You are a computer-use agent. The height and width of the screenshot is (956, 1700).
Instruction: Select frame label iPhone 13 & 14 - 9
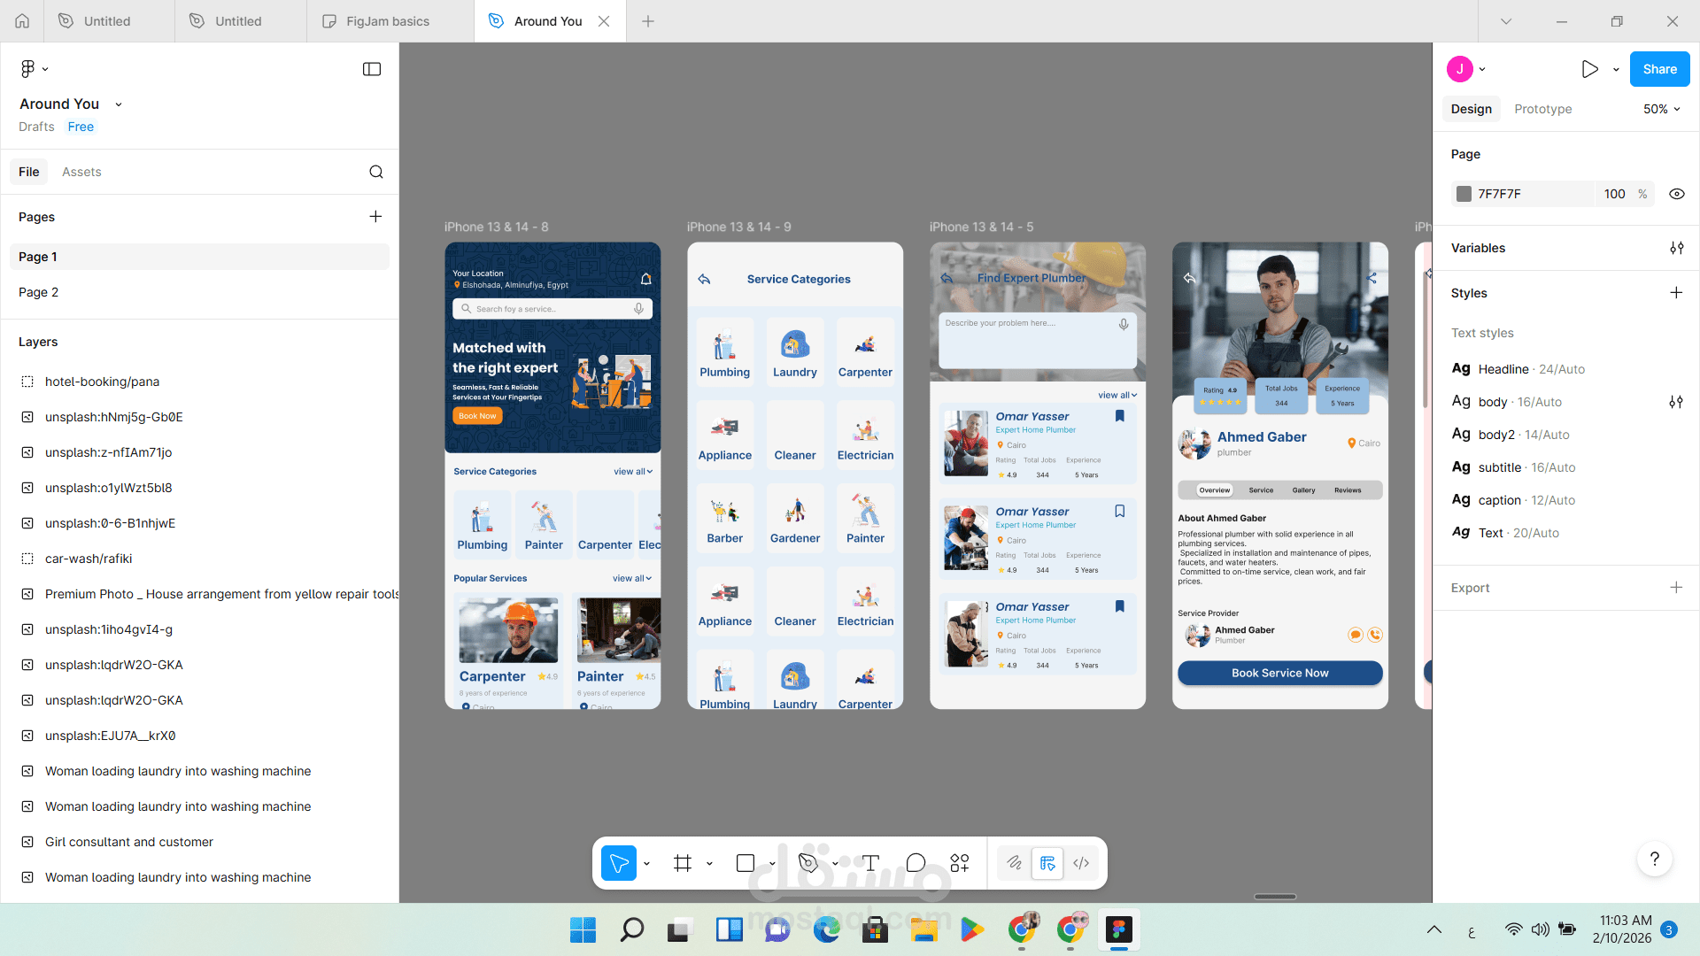tap(738, 227)
